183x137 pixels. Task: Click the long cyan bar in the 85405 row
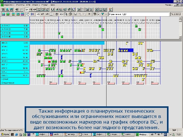pyautogui.click(x=67, y=43)
